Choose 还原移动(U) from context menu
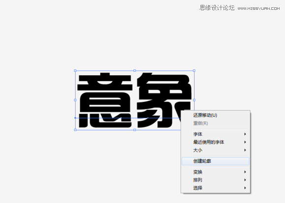The image size is (285, 203). [x=215, y=115]
